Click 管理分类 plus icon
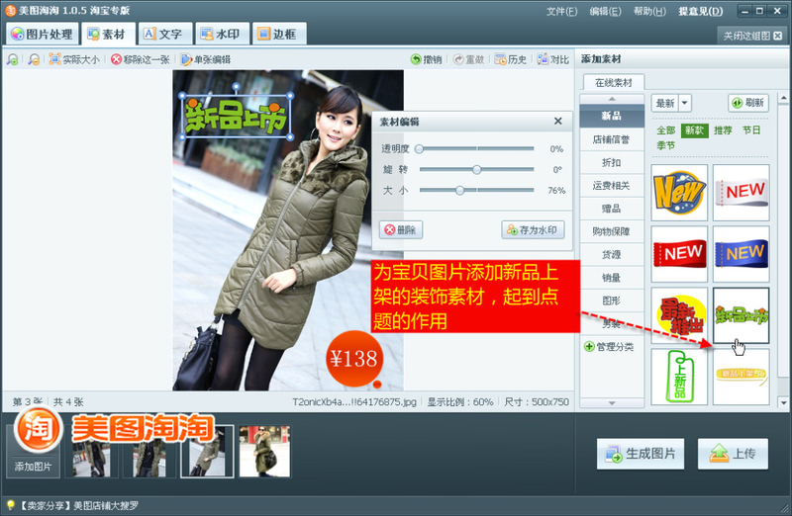This screenshot has height=516, width=792. pos(590,347)
